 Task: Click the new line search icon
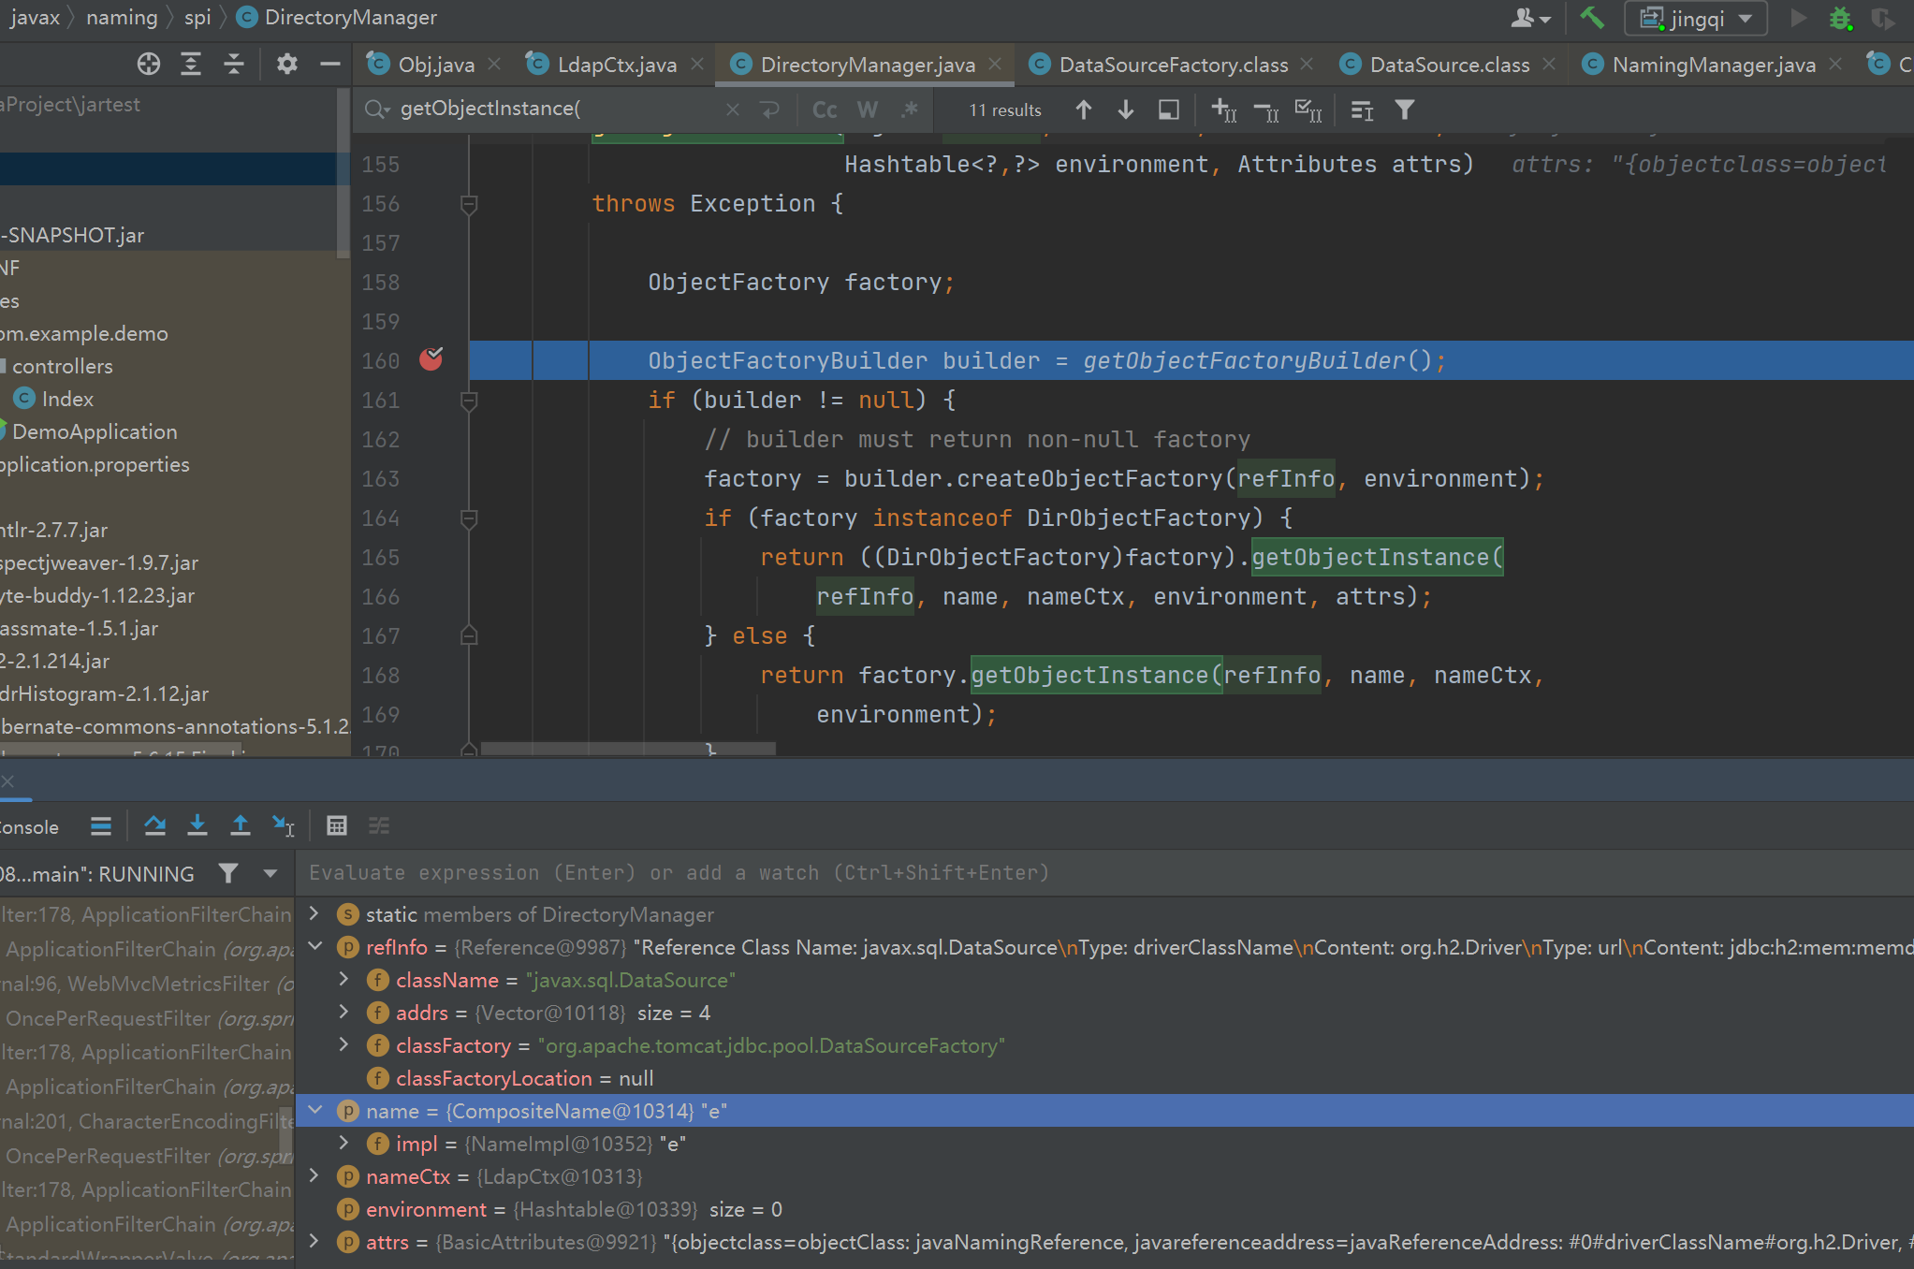770,110
